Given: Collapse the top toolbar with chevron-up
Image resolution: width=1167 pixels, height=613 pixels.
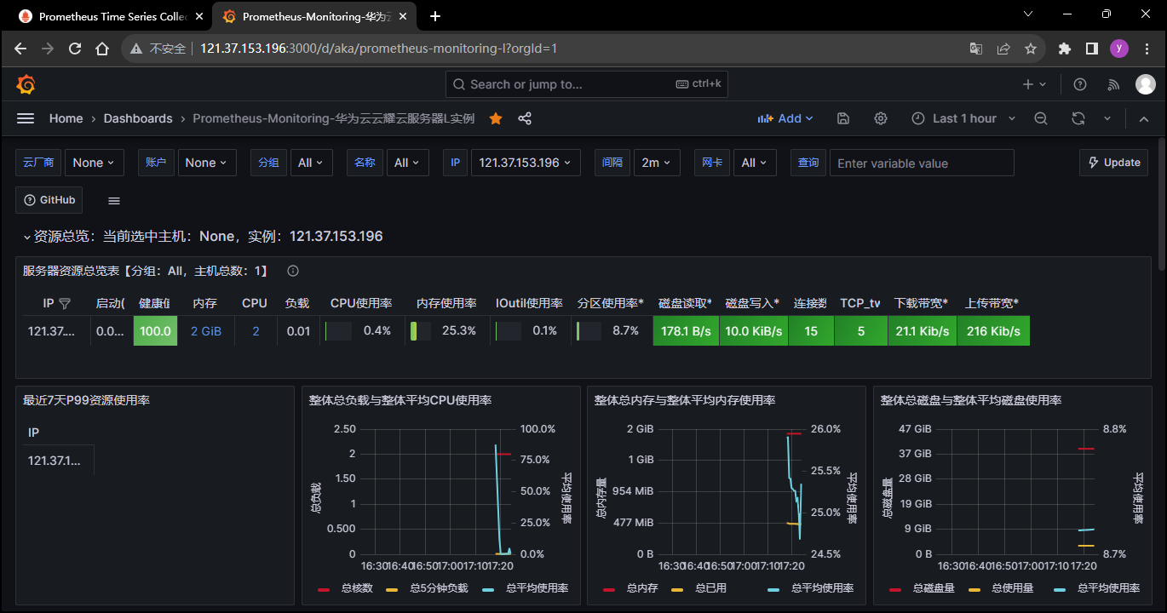Looking at the screenshot, I should point(1144,118).
